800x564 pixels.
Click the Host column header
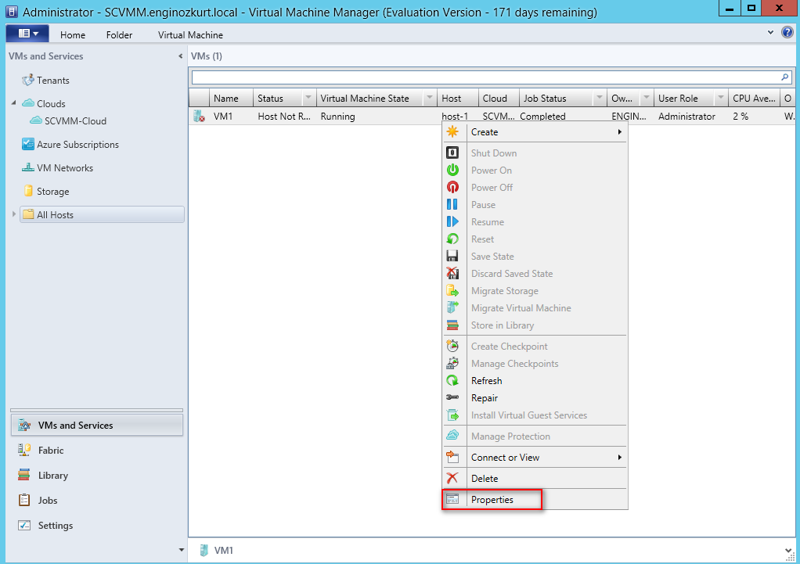458,98
